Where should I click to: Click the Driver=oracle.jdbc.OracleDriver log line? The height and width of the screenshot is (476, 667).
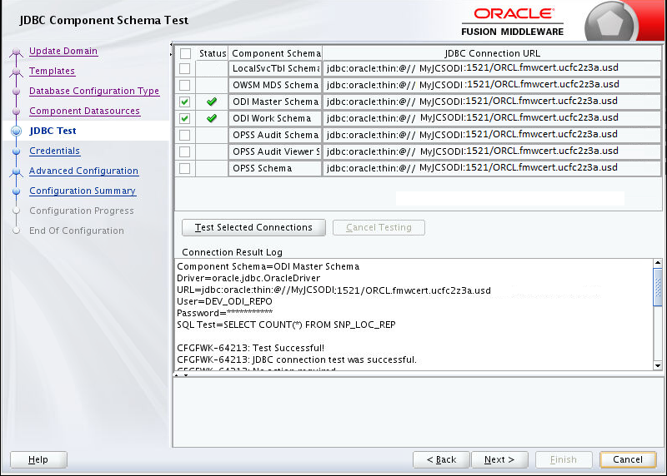[248, 278]
